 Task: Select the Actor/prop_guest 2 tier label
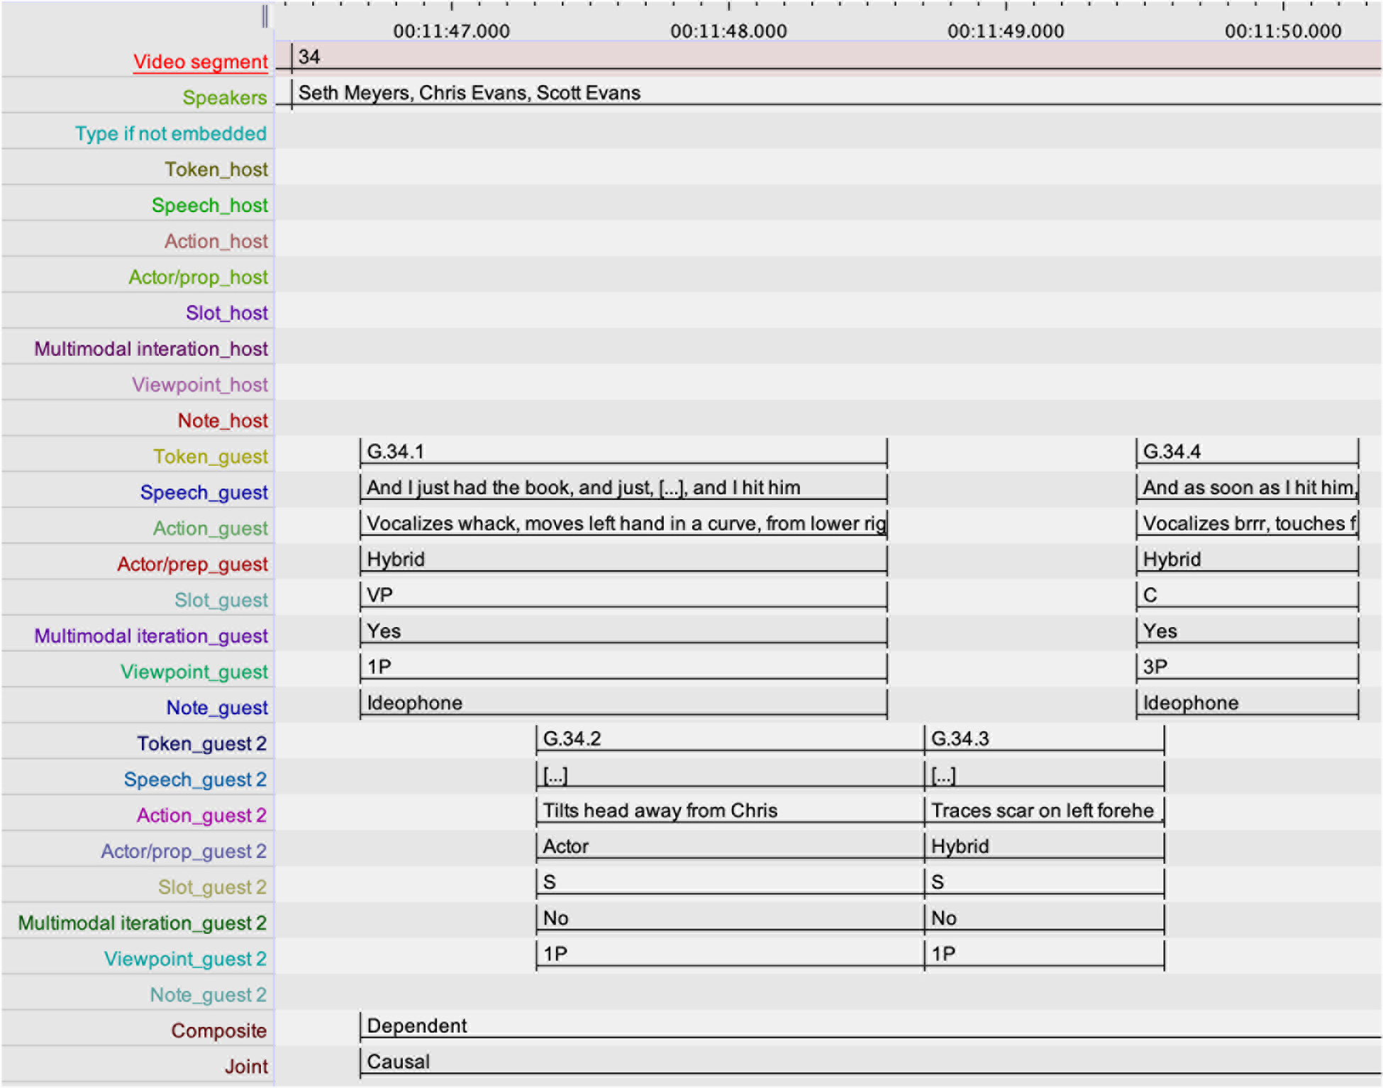184,851
